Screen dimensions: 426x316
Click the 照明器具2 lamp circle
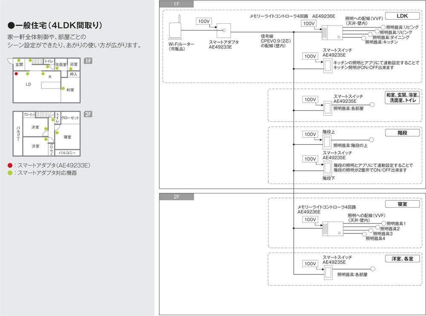tap(377, 227)
